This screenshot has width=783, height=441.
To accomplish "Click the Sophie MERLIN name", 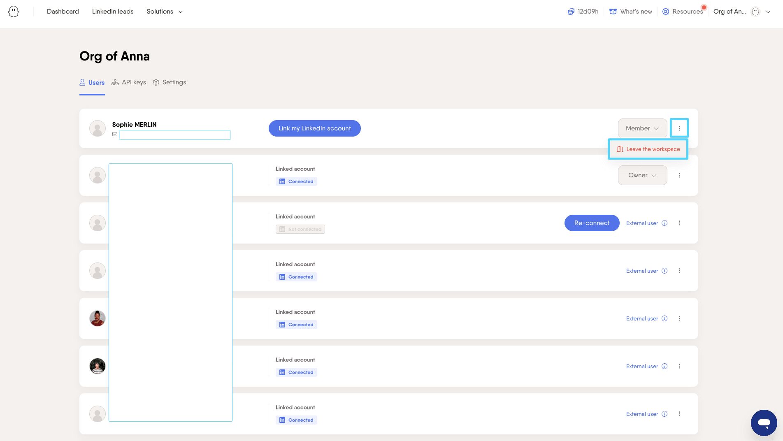I will (x=134, y=125).
